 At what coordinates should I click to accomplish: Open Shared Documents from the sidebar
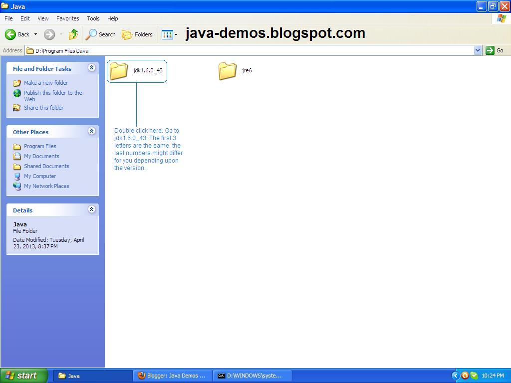click(46, 166)
